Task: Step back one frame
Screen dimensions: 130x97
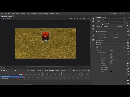Action: 47,71
